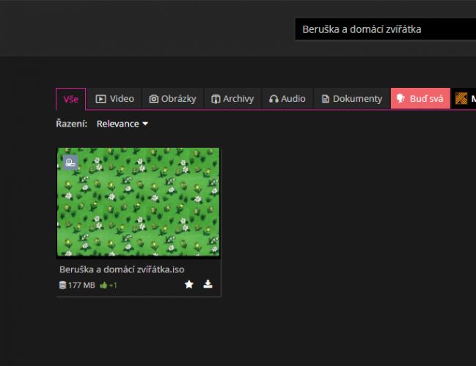
Task: Open the Obrázky tab
Action: tap(173, 99)
